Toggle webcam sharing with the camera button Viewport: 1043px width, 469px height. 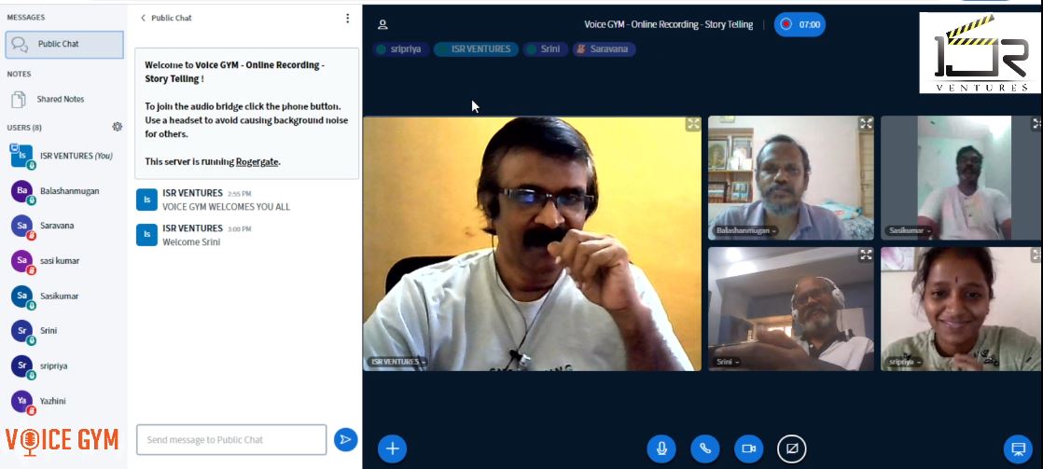click(x=748, y=448)
